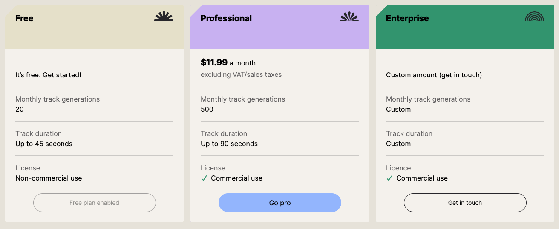Viewport: 559px width, 229px height.
Task: Click the Enterprise Commercial use checkmark
Action: pos(389,178)
